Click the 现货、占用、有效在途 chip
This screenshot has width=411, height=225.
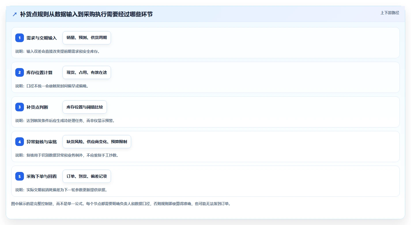tap(87, 72)
